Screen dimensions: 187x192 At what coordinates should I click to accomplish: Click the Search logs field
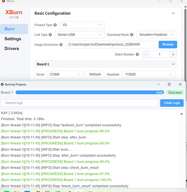(79, 103)
